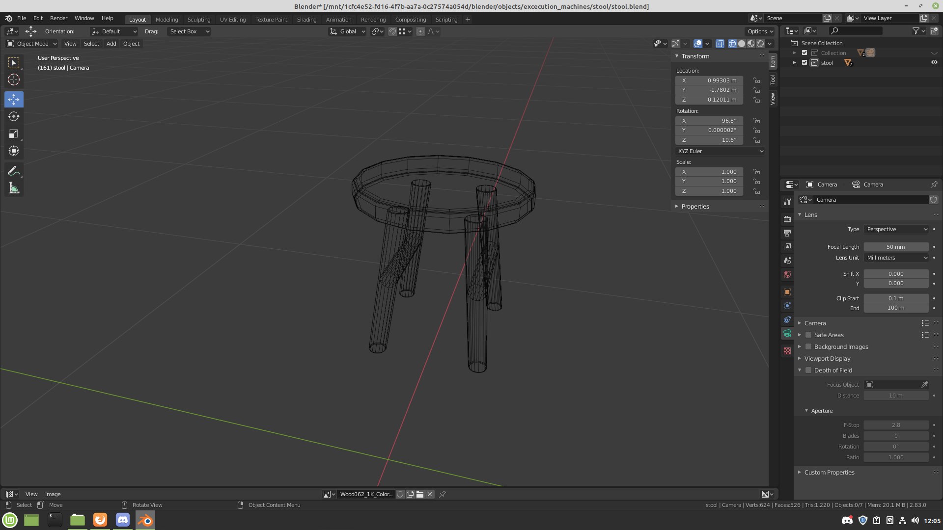The height and width of the screenshot is (530, 943).
Task: Unlink the Wood062_1K_Color image
Action: [430, 494]
